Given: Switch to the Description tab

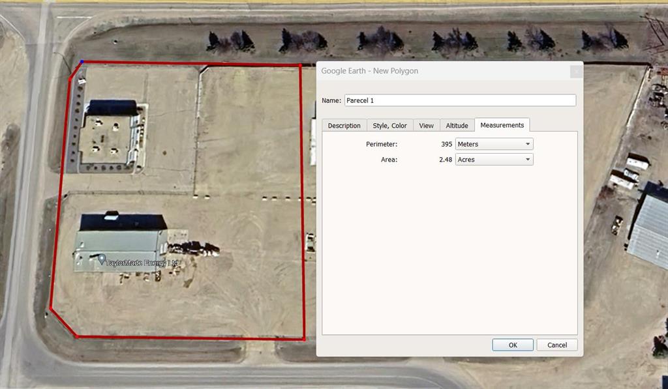Looking at the screenshot, I should coord(344,126).
